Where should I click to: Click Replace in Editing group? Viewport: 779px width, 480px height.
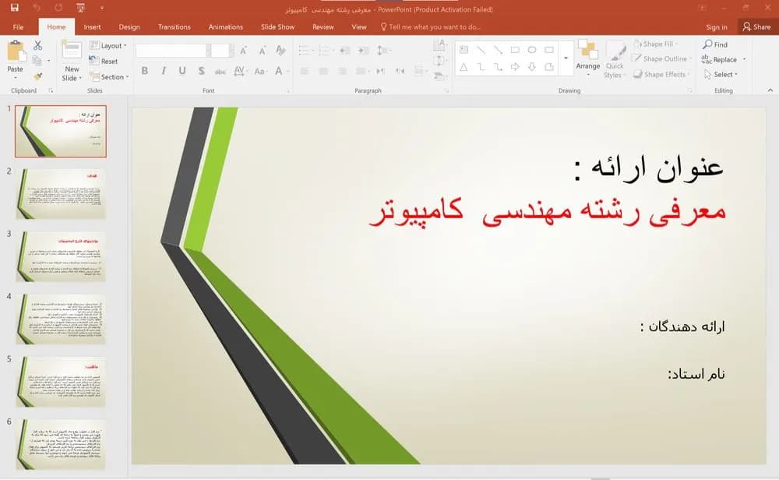point(720,59)
